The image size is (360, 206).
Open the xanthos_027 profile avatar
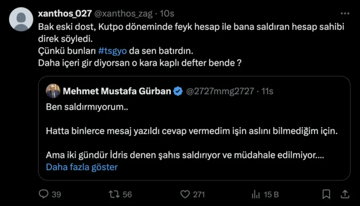[x=21, y=20]
